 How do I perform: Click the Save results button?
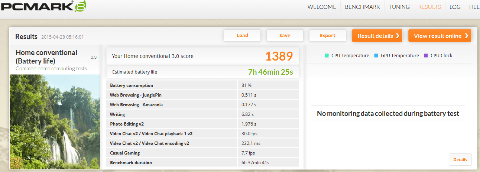(x=285, y=36)
